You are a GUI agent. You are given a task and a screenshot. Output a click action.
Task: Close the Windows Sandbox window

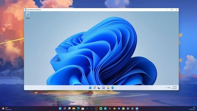point(176,10)
